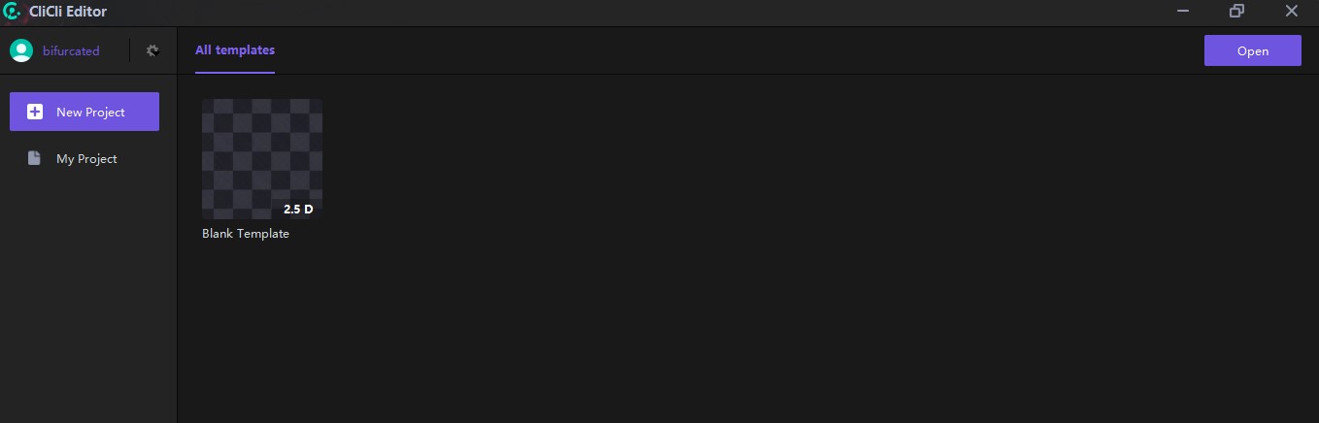Image resolution: width=1319 pixels, height=423 pixels.
Task: Click the purple Open button
Action: pyautogui.click(x=1253, y=50)
